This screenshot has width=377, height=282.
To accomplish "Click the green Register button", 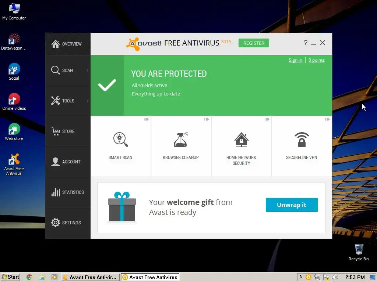I will click(x=254, y=43).
